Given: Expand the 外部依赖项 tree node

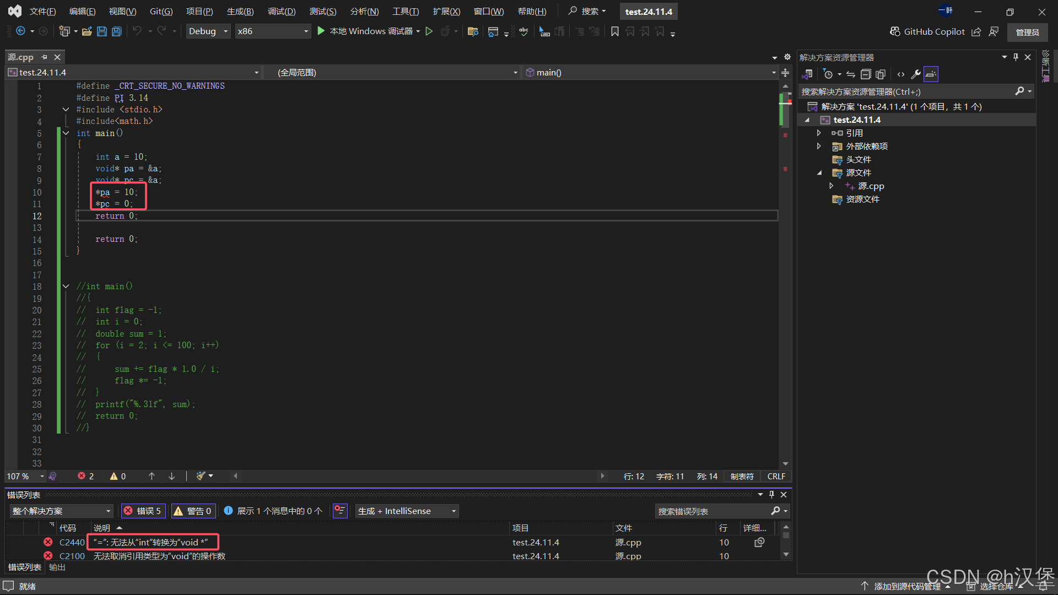Looking at the screenshot, I should click(x=819, y=146).
